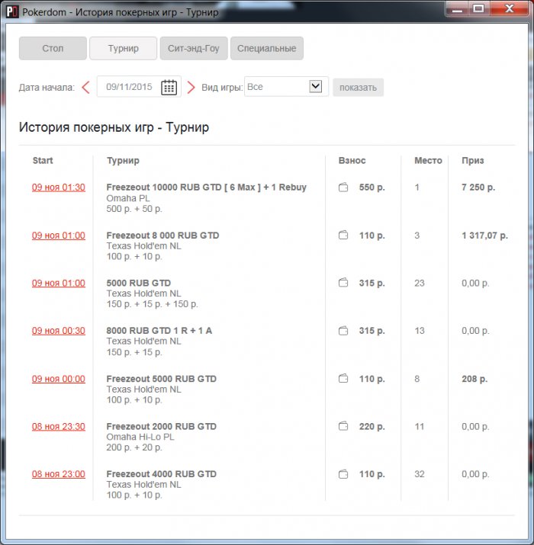Open the Все game type combo box
Screen dimensions: 534x545
[286, 87]
